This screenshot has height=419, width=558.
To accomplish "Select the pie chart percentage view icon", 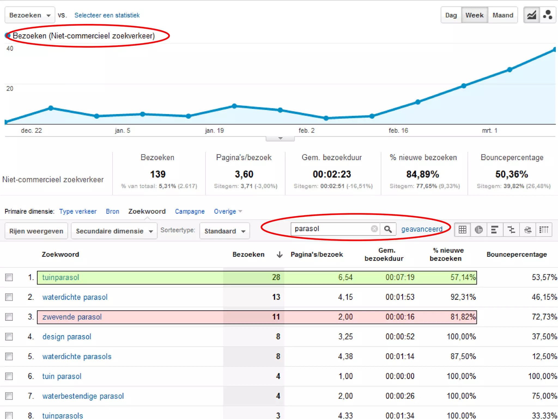I will (x=479, y=230).
